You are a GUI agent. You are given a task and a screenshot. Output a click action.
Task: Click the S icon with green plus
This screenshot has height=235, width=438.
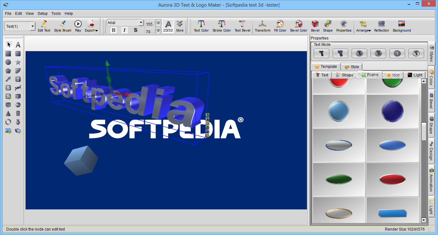8,96
